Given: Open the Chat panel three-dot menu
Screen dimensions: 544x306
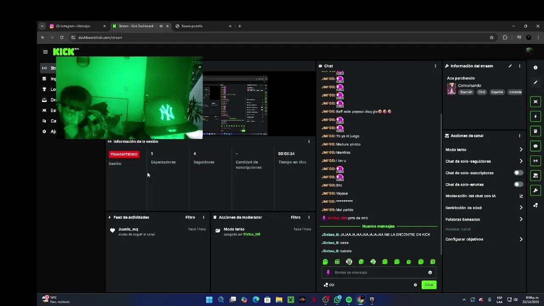Looking at the screenshot, I should tap(435, 66).
